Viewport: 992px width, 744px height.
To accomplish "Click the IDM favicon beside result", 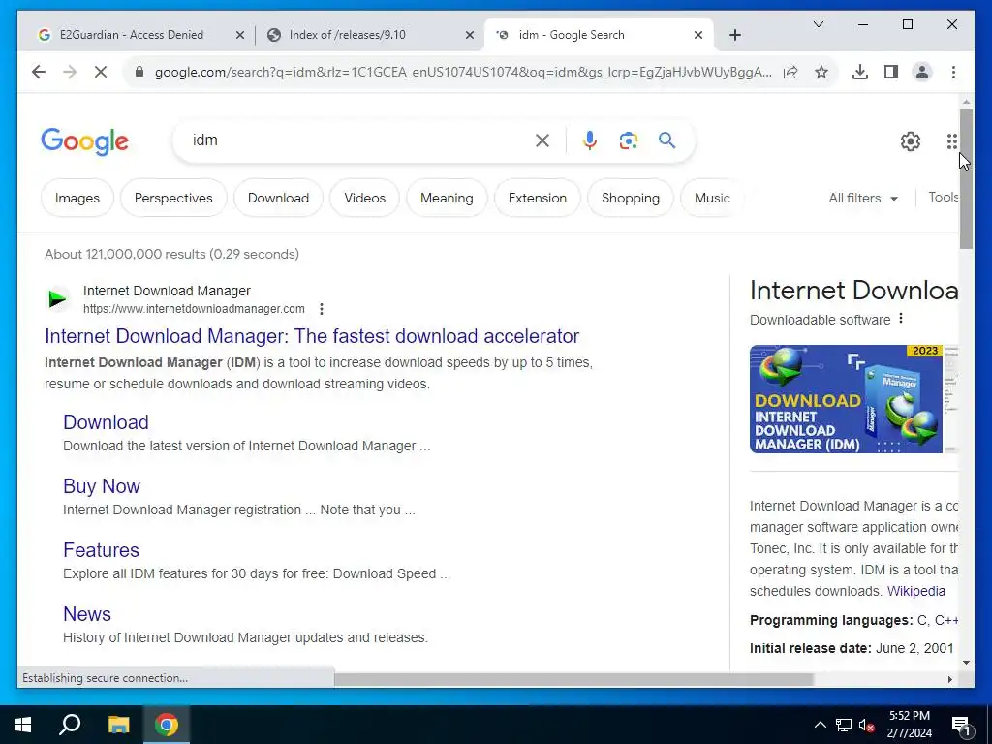I will [57, 298].
